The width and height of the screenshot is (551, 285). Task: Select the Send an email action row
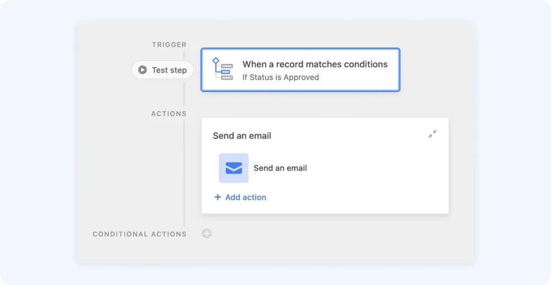coord(263,168)
